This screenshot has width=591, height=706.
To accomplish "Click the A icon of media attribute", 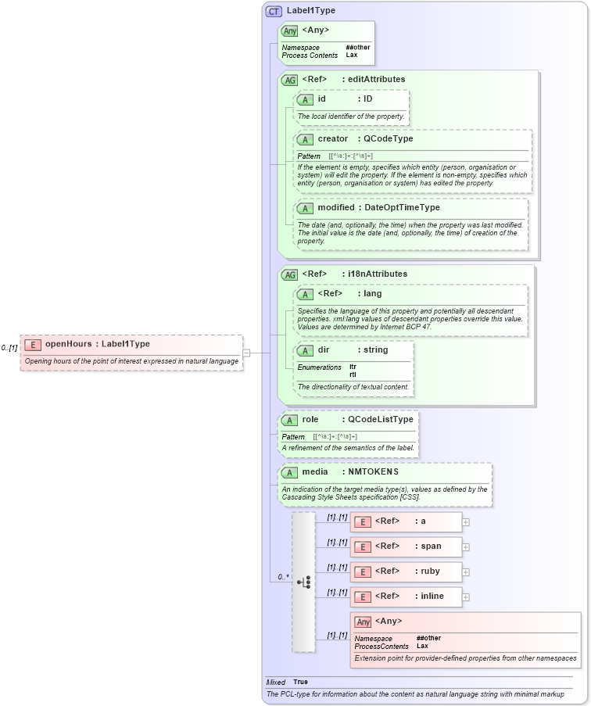I will coord(289,473).
